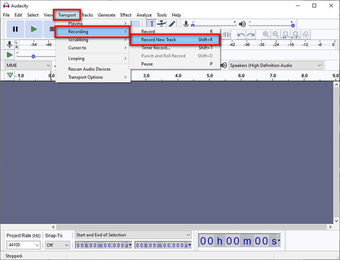Click the Play-at-Speed green button
This screenshot has width=340, height=260.
pos(9,55)
